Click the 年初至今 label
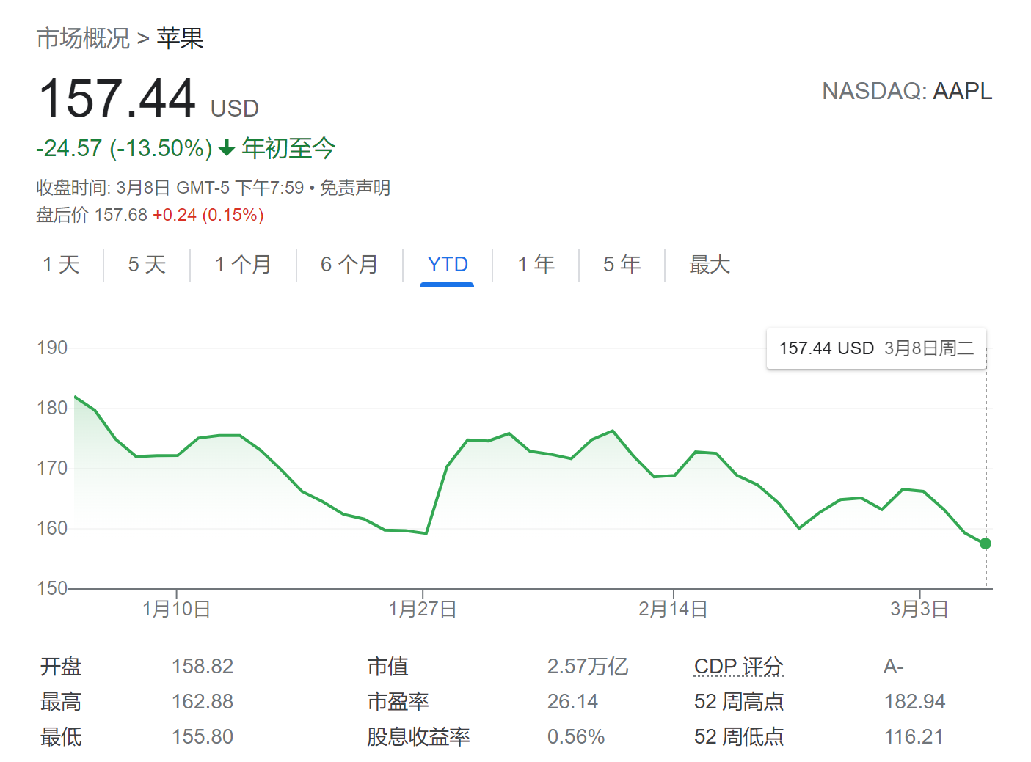 coord(288,148)
